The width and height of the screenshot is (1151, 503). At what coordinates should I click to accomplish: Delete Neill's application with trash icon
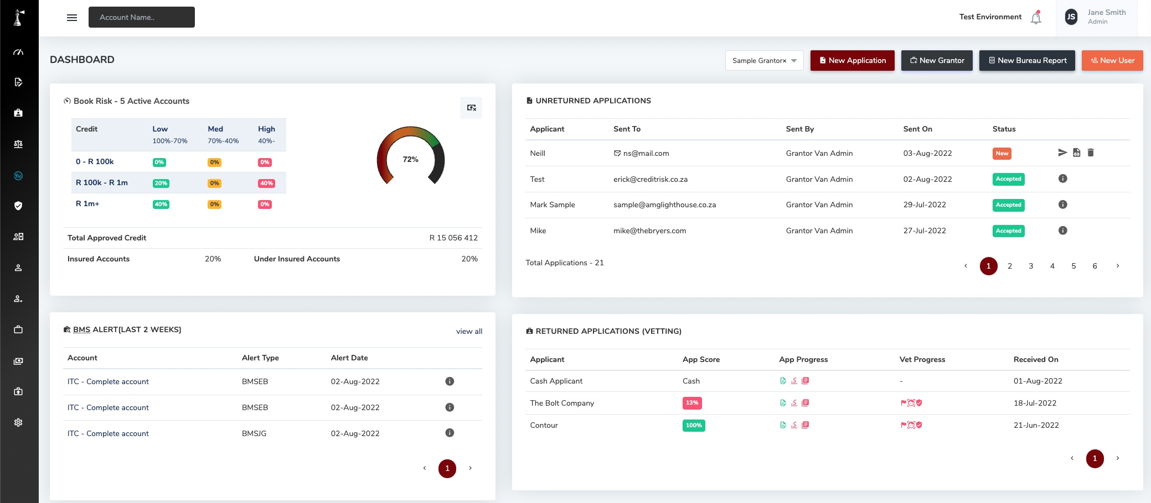1091,153
